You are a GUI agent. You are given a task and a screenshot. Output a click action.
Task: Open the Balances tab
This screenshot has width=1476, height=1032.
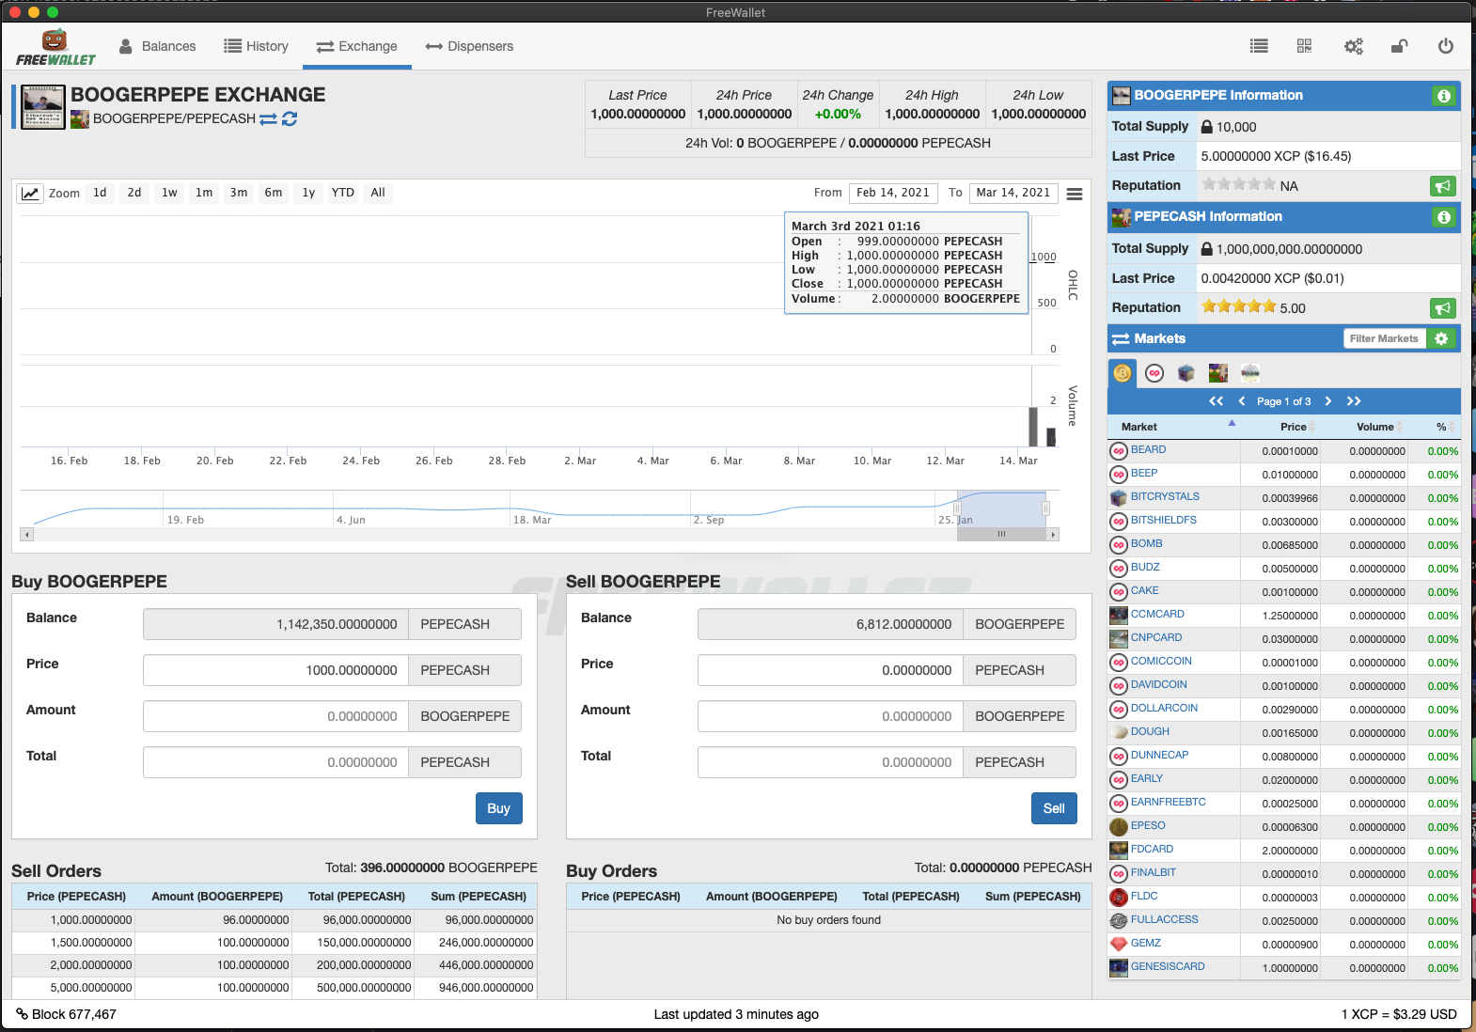[158, 46]
